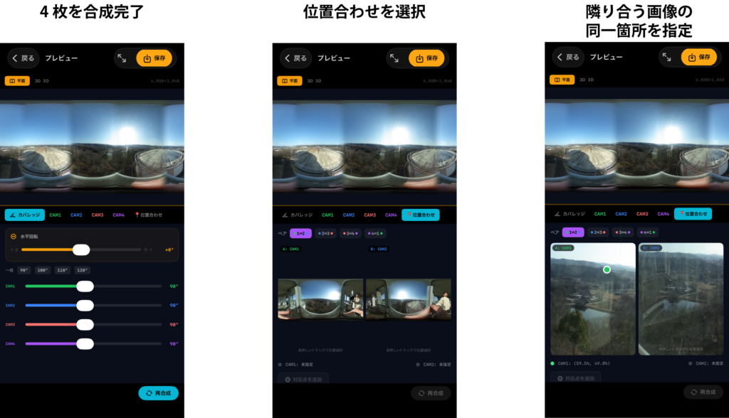The width and height of the screenshot is (729, 418).
Task: Click the green marker dot on the CAM1 image
Action: (x=607, y=269)
